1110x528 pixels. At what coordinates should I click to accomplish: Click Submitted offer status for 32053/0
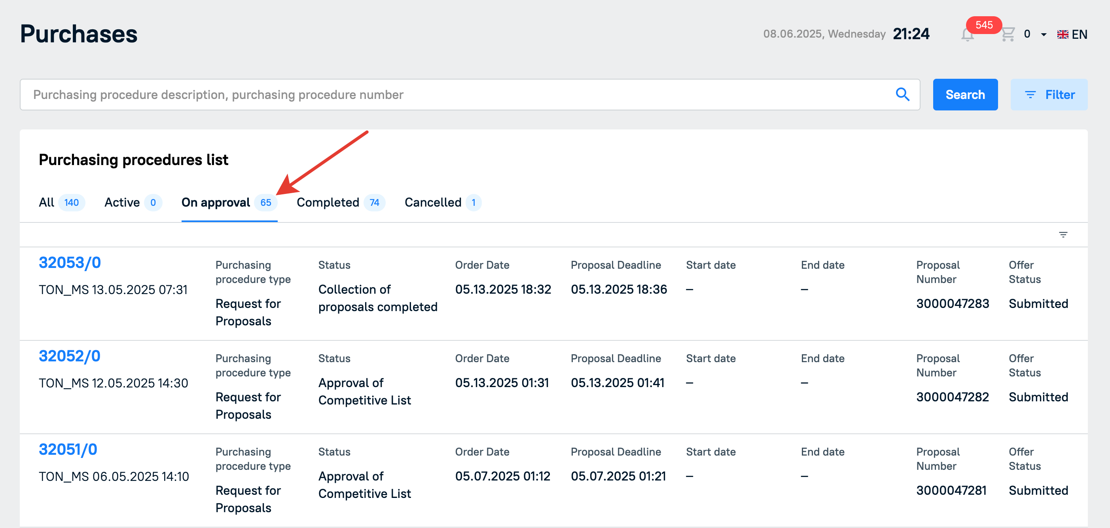(1038, 304)
